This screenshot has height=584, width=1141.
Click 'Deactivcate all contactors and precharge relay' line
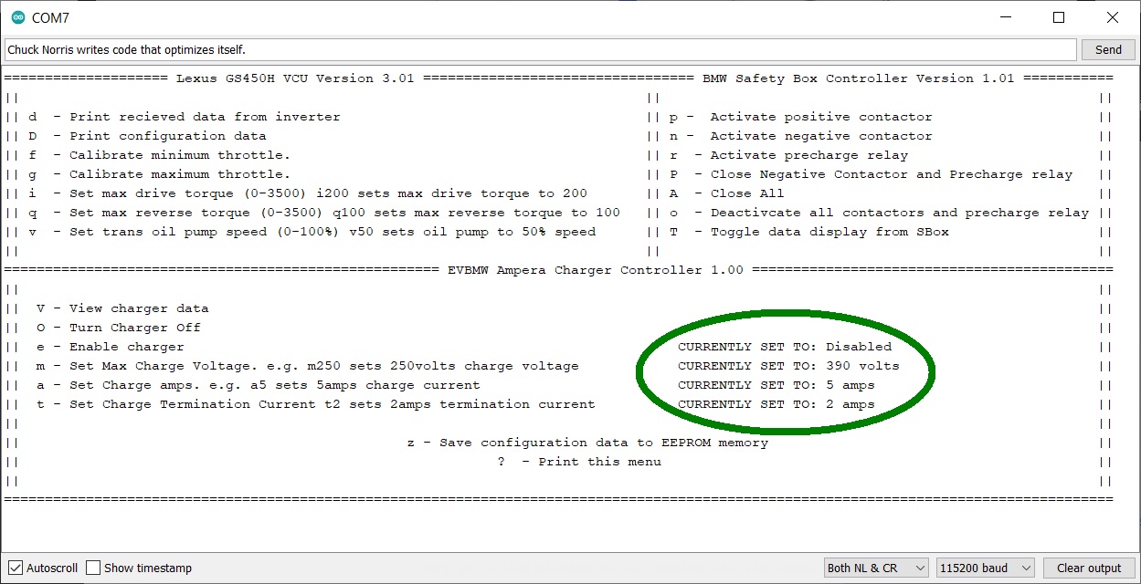(x=880, y=213)
